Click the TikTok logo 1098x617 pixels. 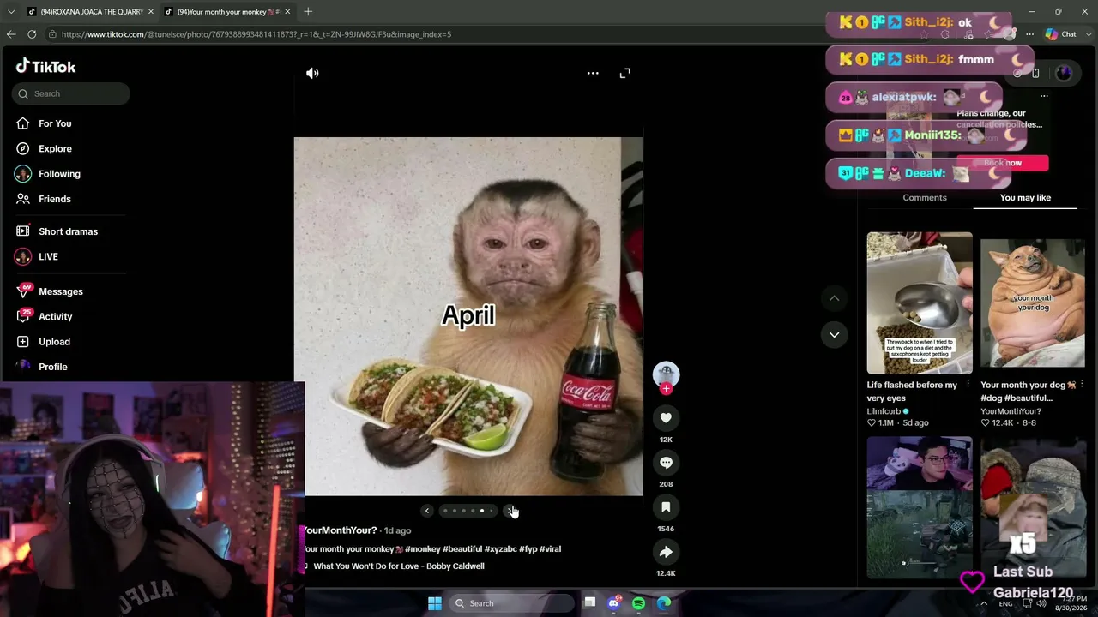pyautogui.click(x=46, y=67)
